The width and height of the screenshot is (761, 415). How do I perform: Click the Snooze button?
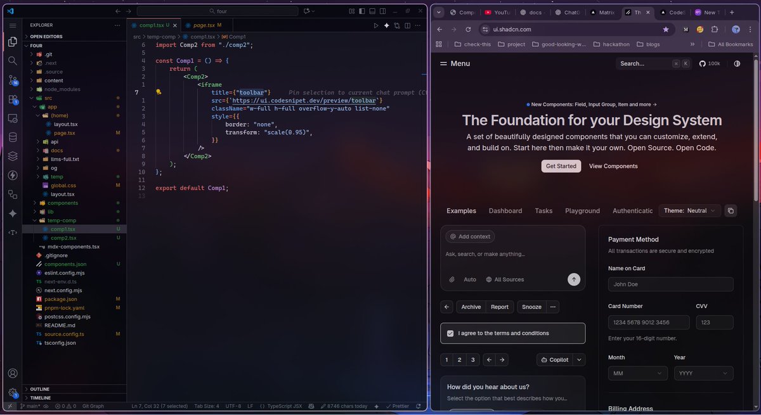tap(531, 307)
